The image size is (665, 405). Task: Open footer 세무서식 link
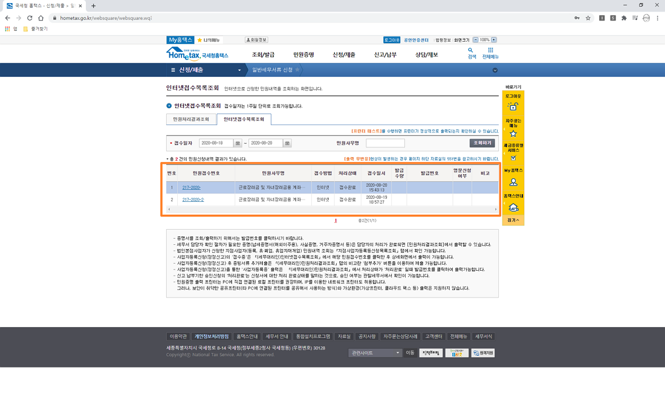tap(484, 336)
